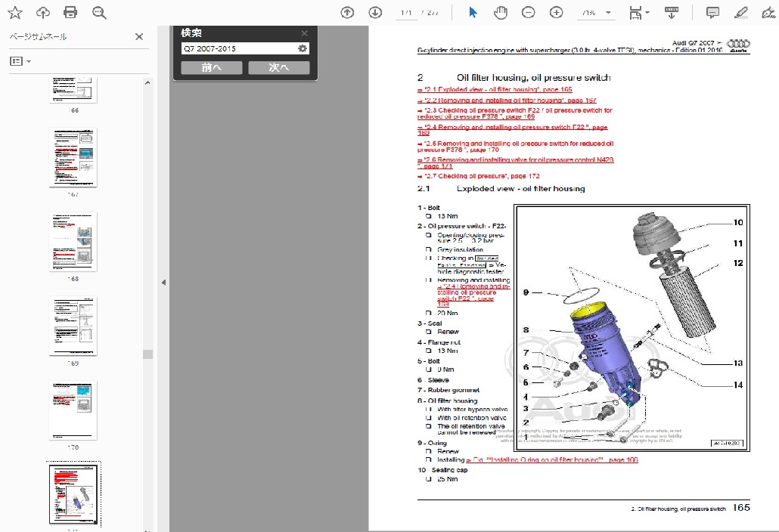Screen dimensions: 779x532
Task: Click the current page number field
Action: point(406,13)
